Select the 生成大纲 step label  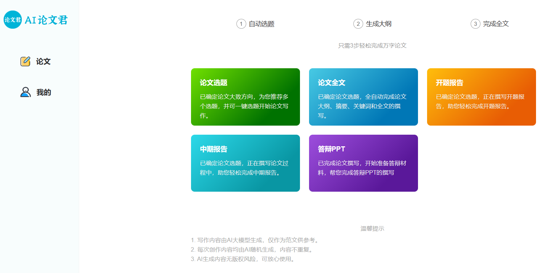[379, 24]
